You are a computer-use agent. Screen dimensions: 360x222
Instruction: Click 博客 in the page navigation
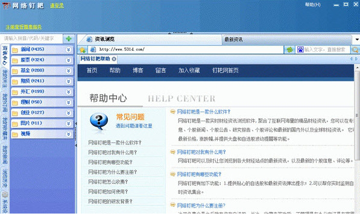point(137,70)
